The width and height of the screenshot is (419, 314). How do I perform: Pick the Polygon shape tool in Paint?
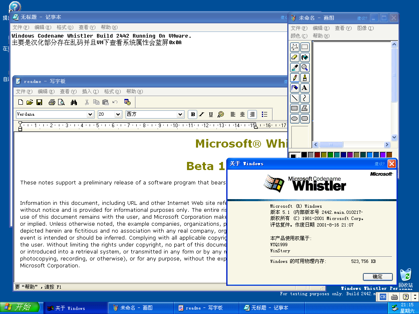tap(304, 108)
